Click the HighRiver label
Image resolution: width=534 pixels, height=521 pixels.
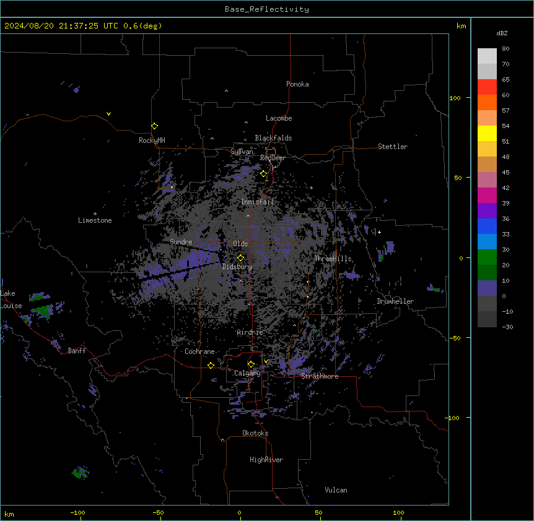[266, 460]
